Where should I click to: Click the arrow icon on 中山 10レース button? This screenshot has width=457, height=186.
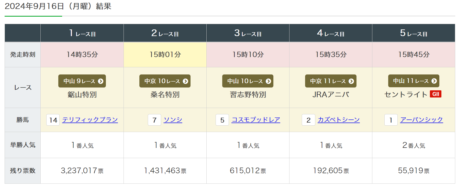(x=268, y=81)
